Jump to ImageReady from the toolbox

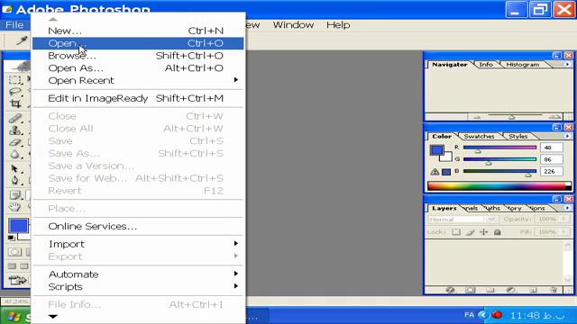[x=17, y=281]
